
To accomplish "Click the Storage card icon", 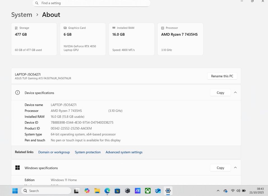I will point(16,28).
